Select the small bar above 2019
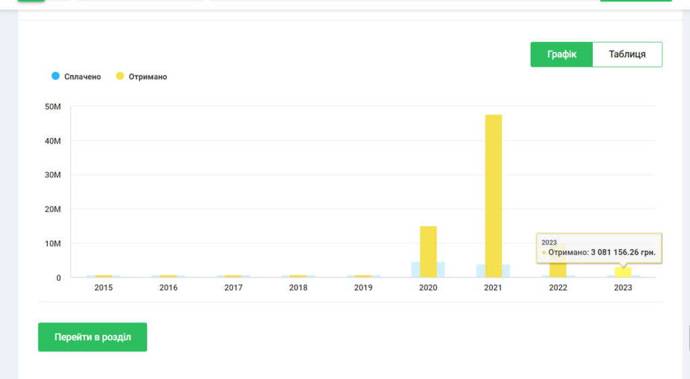The height and width of the screenshot is (379, 690). (363, 276)
